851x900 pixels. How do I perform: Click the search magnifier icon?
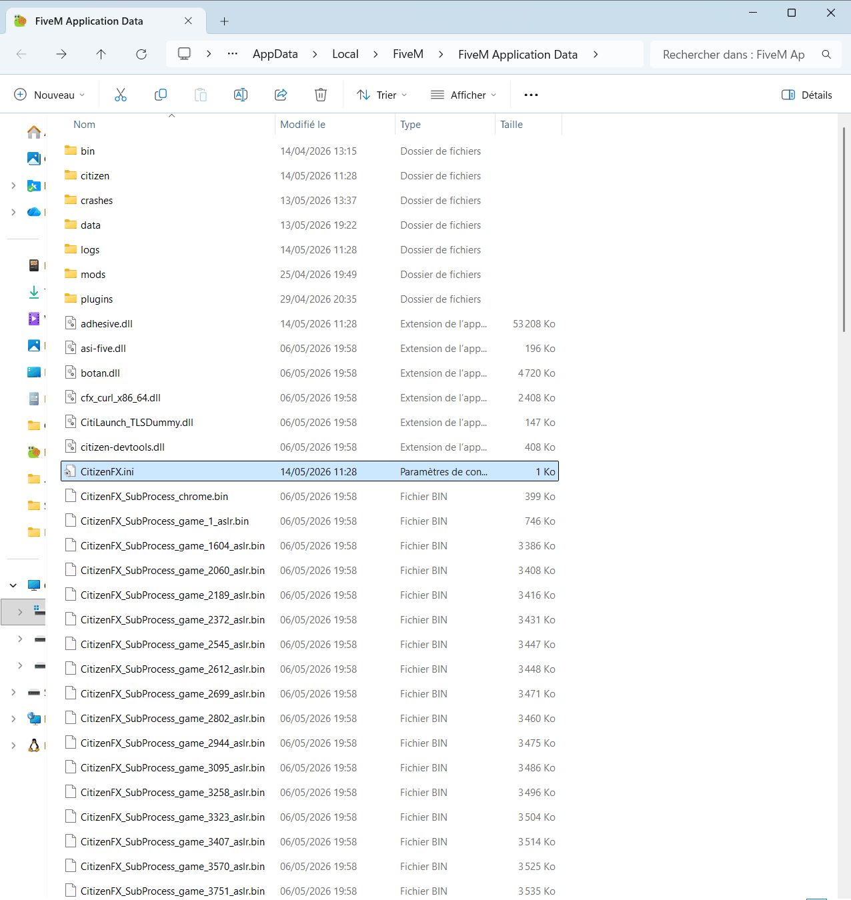(x=826, y=54)
